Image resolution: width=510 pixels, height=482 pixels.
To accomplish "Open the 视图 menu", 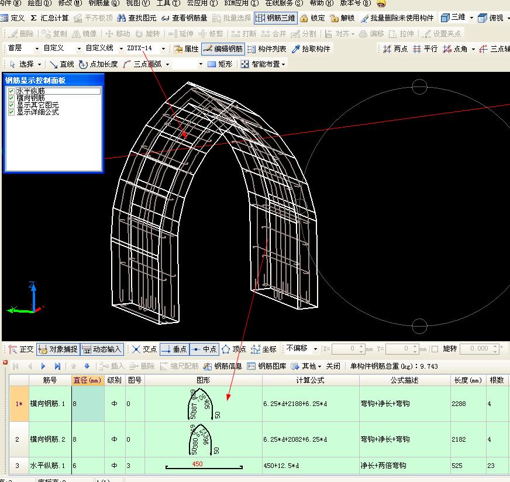I will [137, 4].
